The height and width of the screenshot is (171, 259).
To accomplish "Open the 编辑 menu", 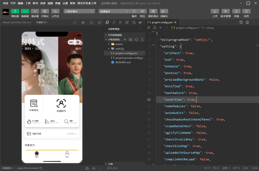I will pyautogui.click(x=20, y=3).
